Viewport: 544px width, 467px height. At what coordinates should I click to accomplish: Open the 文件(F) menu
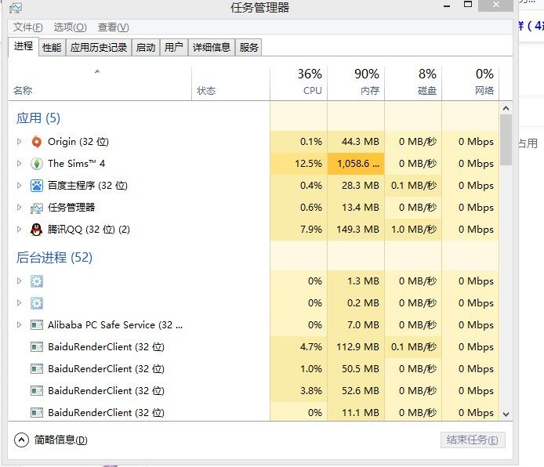[x=27, y=27]
